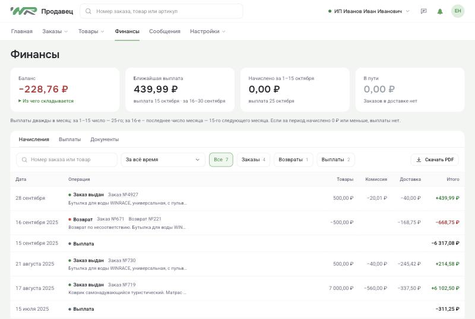Click the magnifier icon in header search
The image size is (475, 319).
(x=88, y=11)
